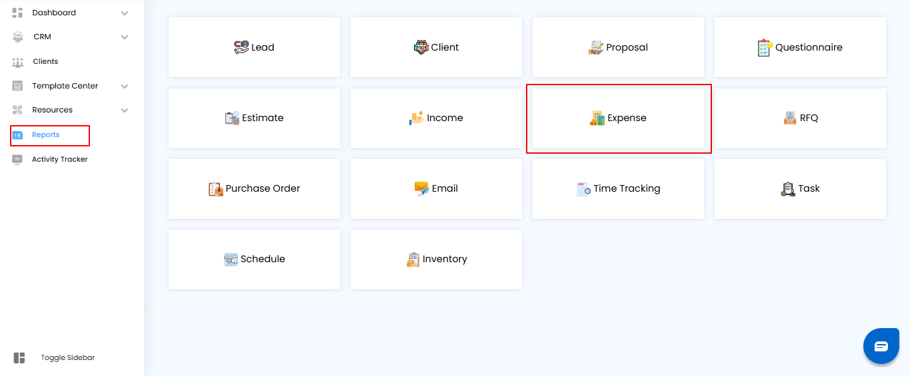Viewport: 910px width, 376px height.
Task: Open Activity Tracker from the sidebar
Action: (59, 160)
